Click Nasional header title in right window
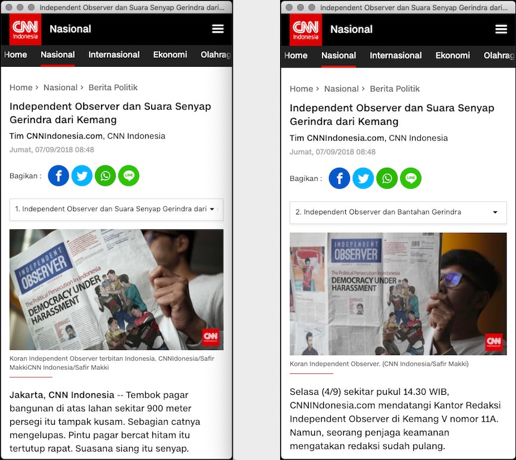The height and width of the screenshot is (460, 516). [x=351, y=29]
